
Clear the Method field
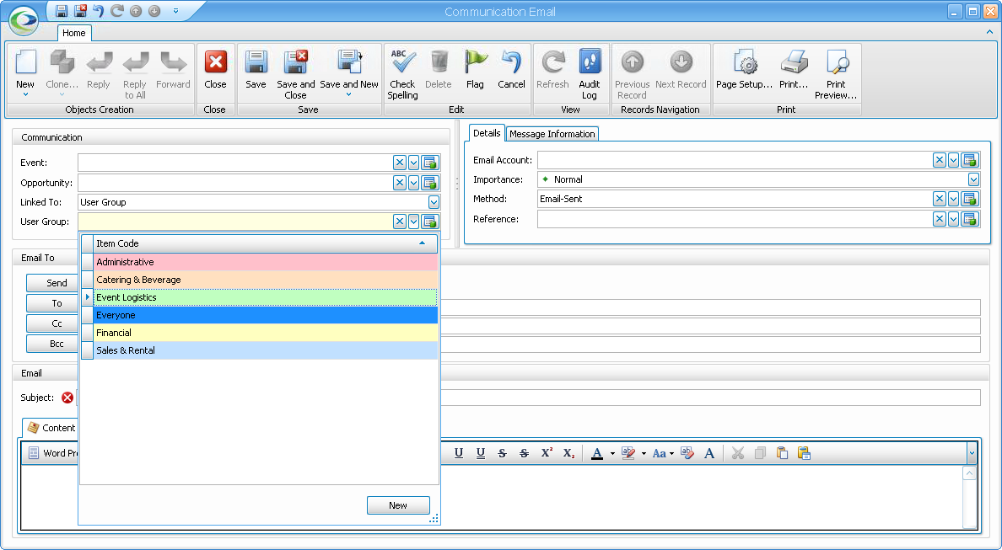click(939, 199)
